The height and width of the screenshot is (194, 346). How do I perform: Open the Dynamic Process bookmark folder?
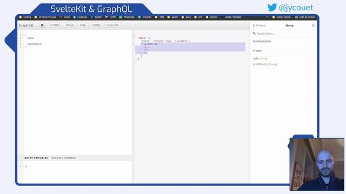[x=45, y=17]
